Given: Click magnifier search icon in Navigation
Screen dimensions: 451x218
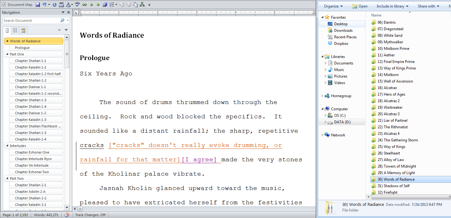Looking at the screenshot, I should pos(62,21).
